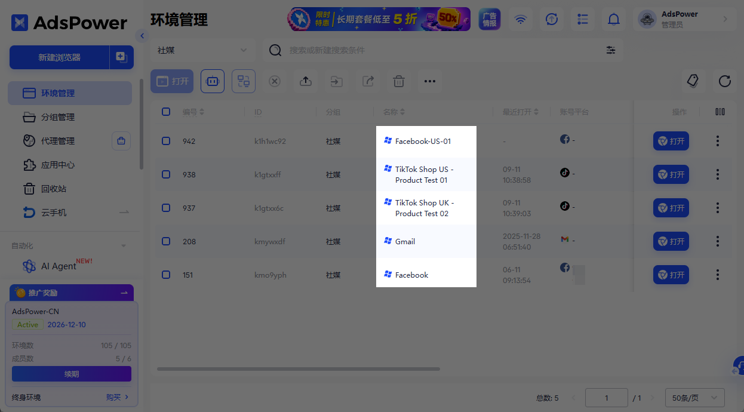The image size is (744, 412).
Task: Click the Wi-Fi network status icon
Action: [x=521, y=19]
